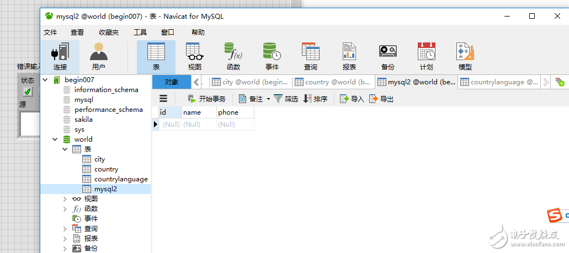569x253 pixels.
Task: Open the Connection (连接) tool
Action: tap(60, 57)
